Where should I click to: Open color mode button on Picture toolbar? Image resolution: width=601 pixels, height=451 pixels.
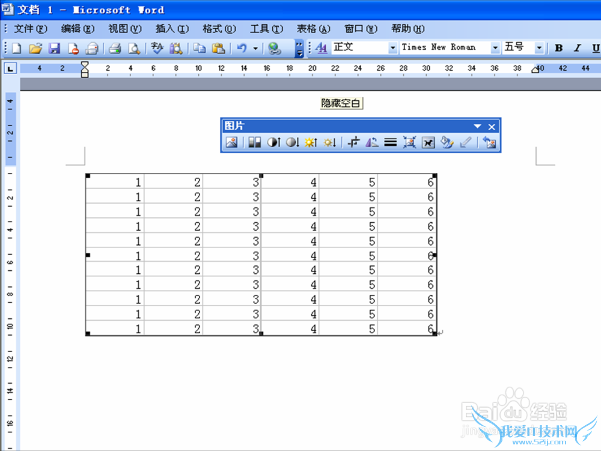point(254,142)
